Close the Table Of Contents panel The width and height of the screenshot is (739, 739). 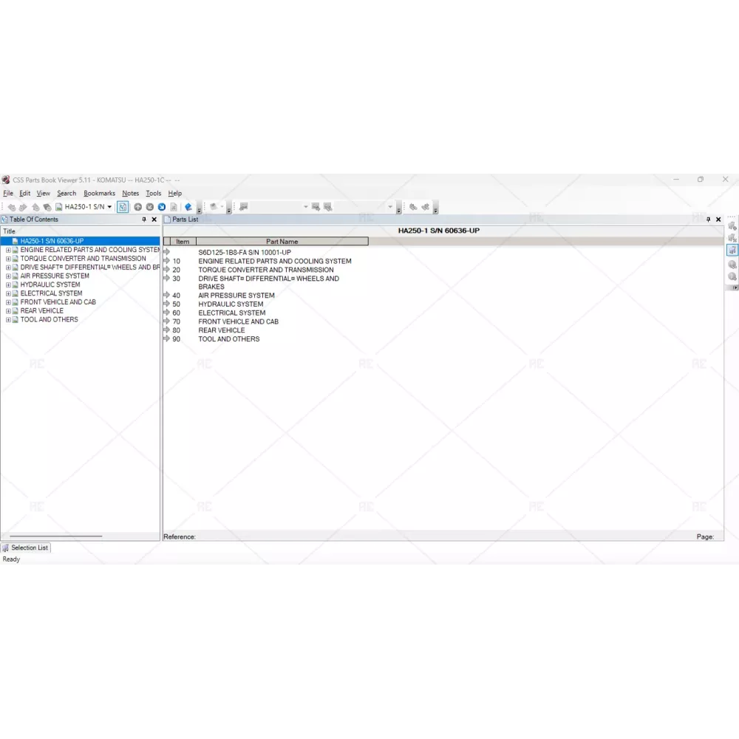click(x=154, y=219)
